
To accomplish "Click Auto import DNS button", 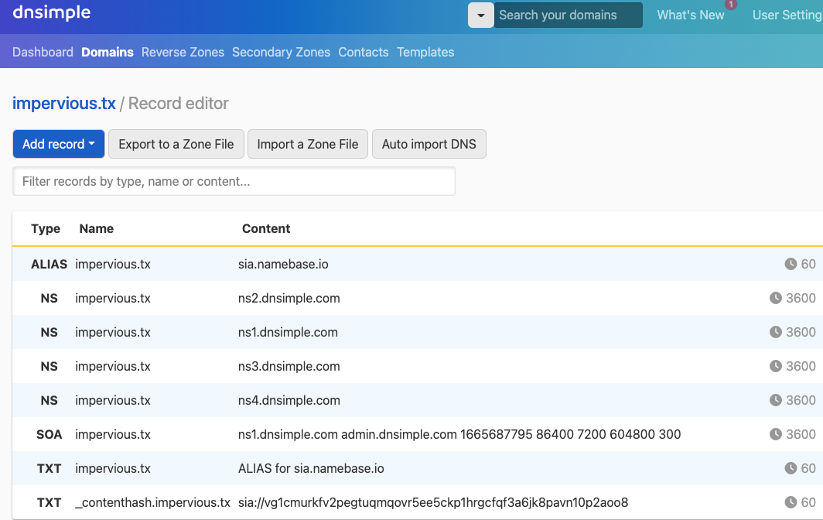I will (x=429, y=144).
